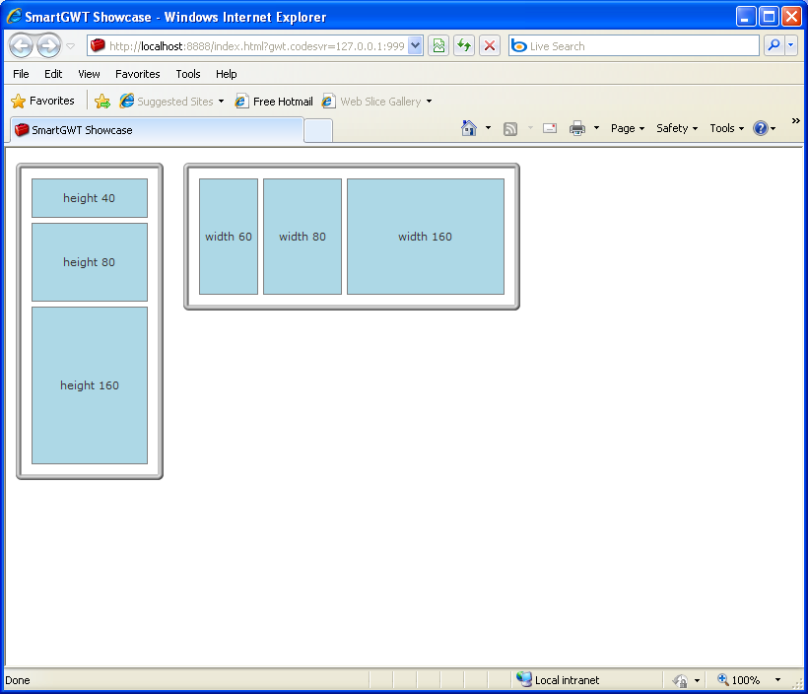Expand the Suggested Sites dropdown arrow

(x=221, y=102)
